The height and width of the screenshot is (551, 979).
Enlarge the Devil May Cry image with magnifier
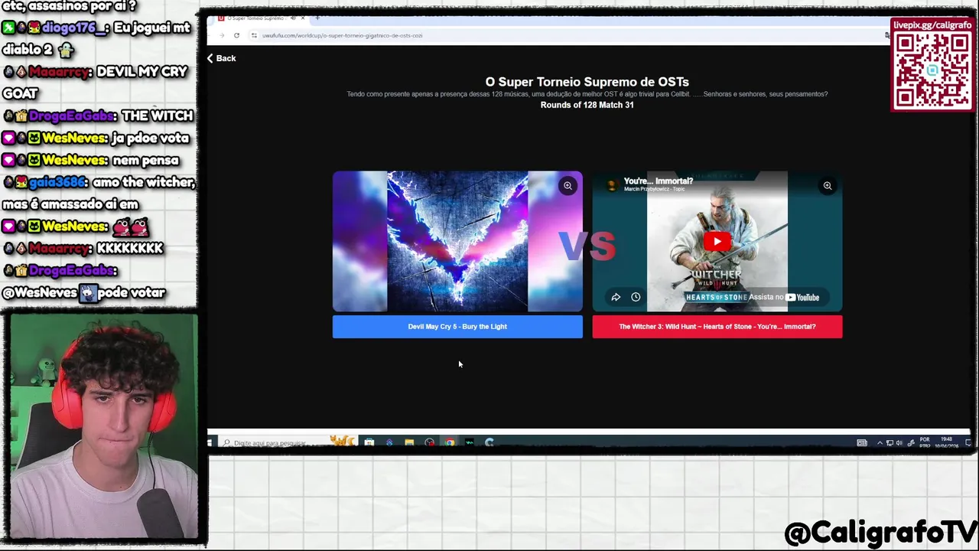point(568,185)
